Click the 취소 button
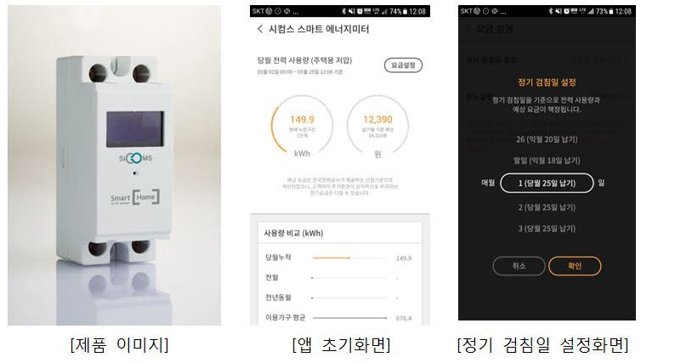The image size is (675, 363). click(519, 266)
